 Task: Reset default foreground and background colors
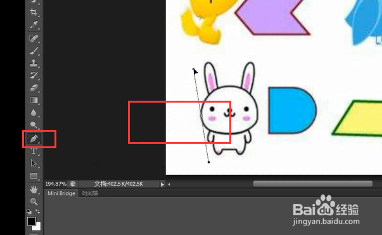[29, 212]
